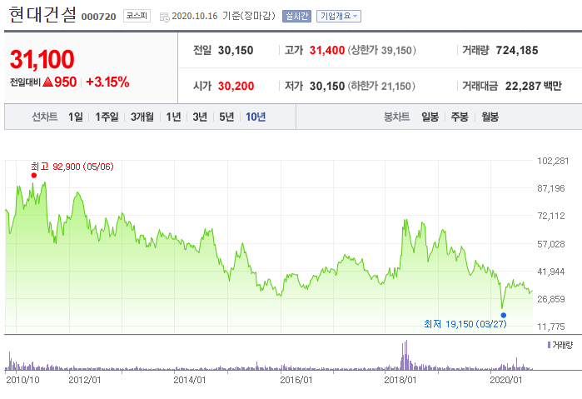
Task: Click the 최저 19,150 (03/27) label
Action: point(465,324)
